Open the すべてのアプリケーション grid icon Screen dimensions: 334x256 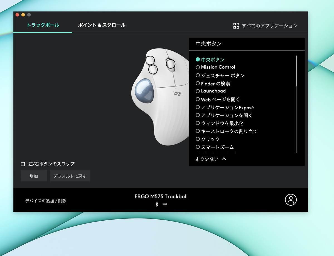236,26
